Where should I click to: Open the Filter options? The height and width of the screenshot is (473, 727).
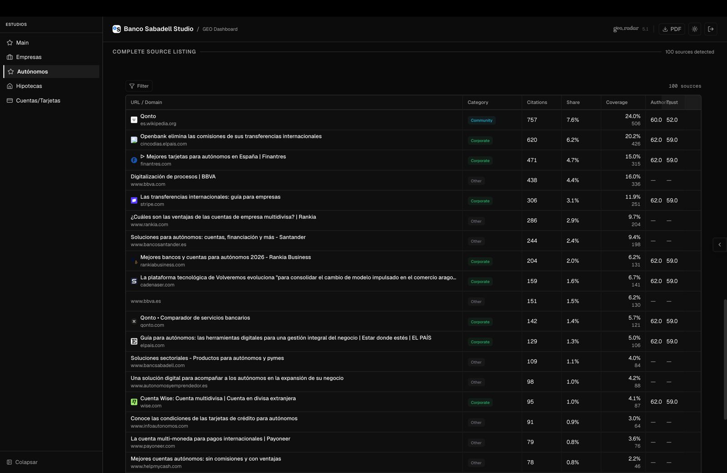[x=139, y=86]
